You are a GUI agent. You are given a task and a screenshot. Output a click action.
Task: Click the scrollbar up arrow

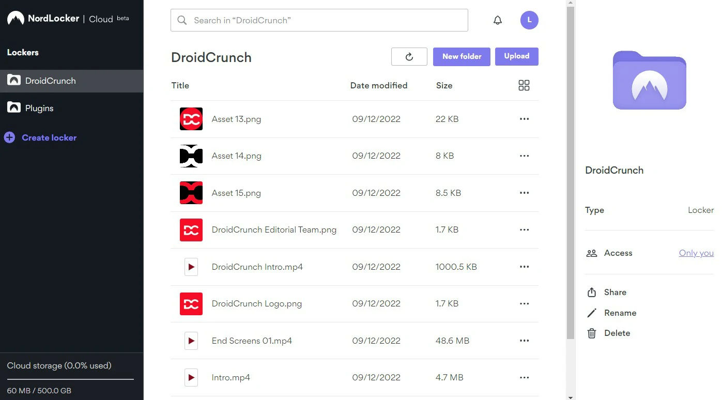coord(571,3)
